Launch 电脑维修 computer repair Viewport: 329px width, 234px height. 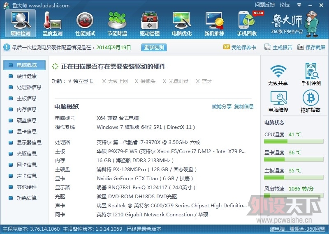pos(278,101)
